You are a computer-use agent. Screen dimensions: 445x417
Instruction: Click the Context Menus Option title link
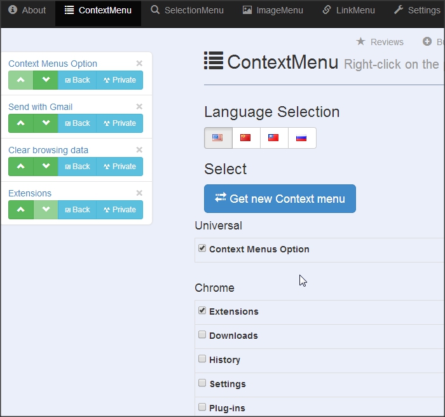click(x=53, y=64)
